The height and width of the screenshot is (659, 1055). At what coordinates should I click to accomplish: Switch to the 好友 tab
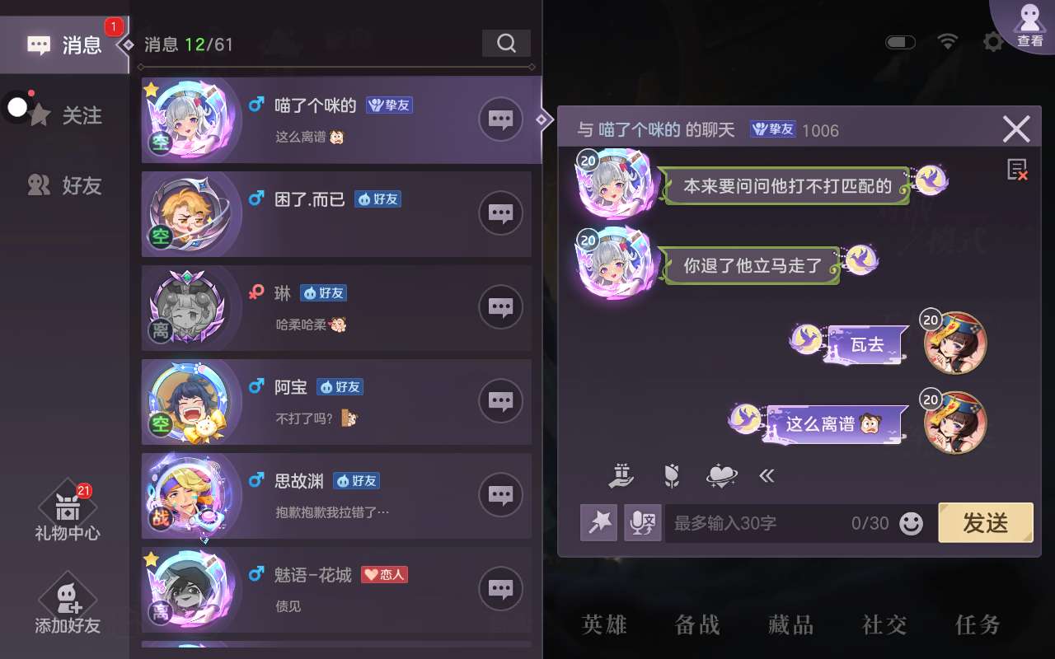[x=65, y=185]
